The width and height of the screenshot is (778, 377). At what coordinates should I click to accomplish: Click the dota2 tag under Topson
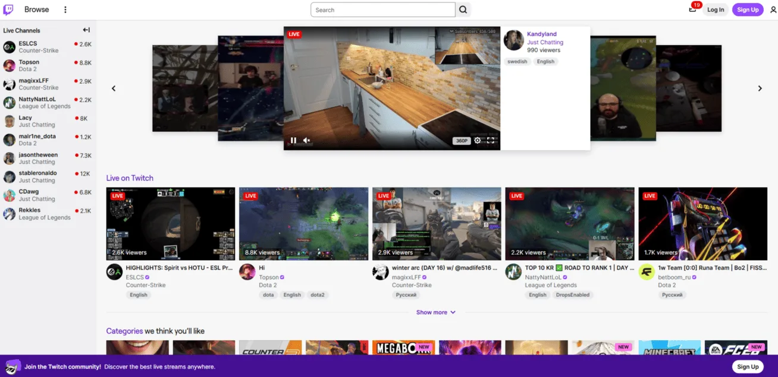click(318, 295)
